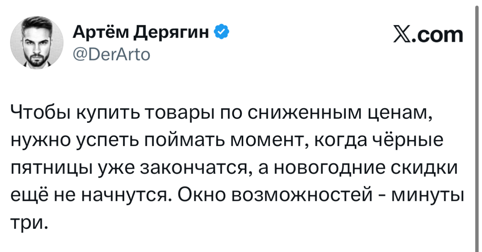The image size is (482, 252).
Task: Open the @DerArto handle link
Action: point(111,55)
